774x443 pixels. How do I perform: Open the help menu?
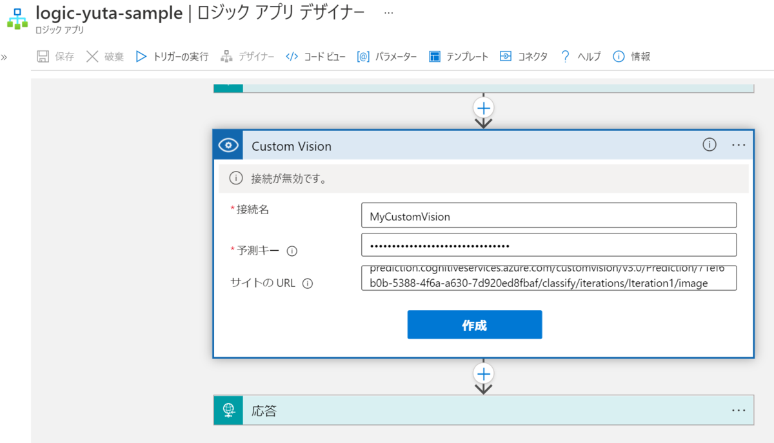580,57
